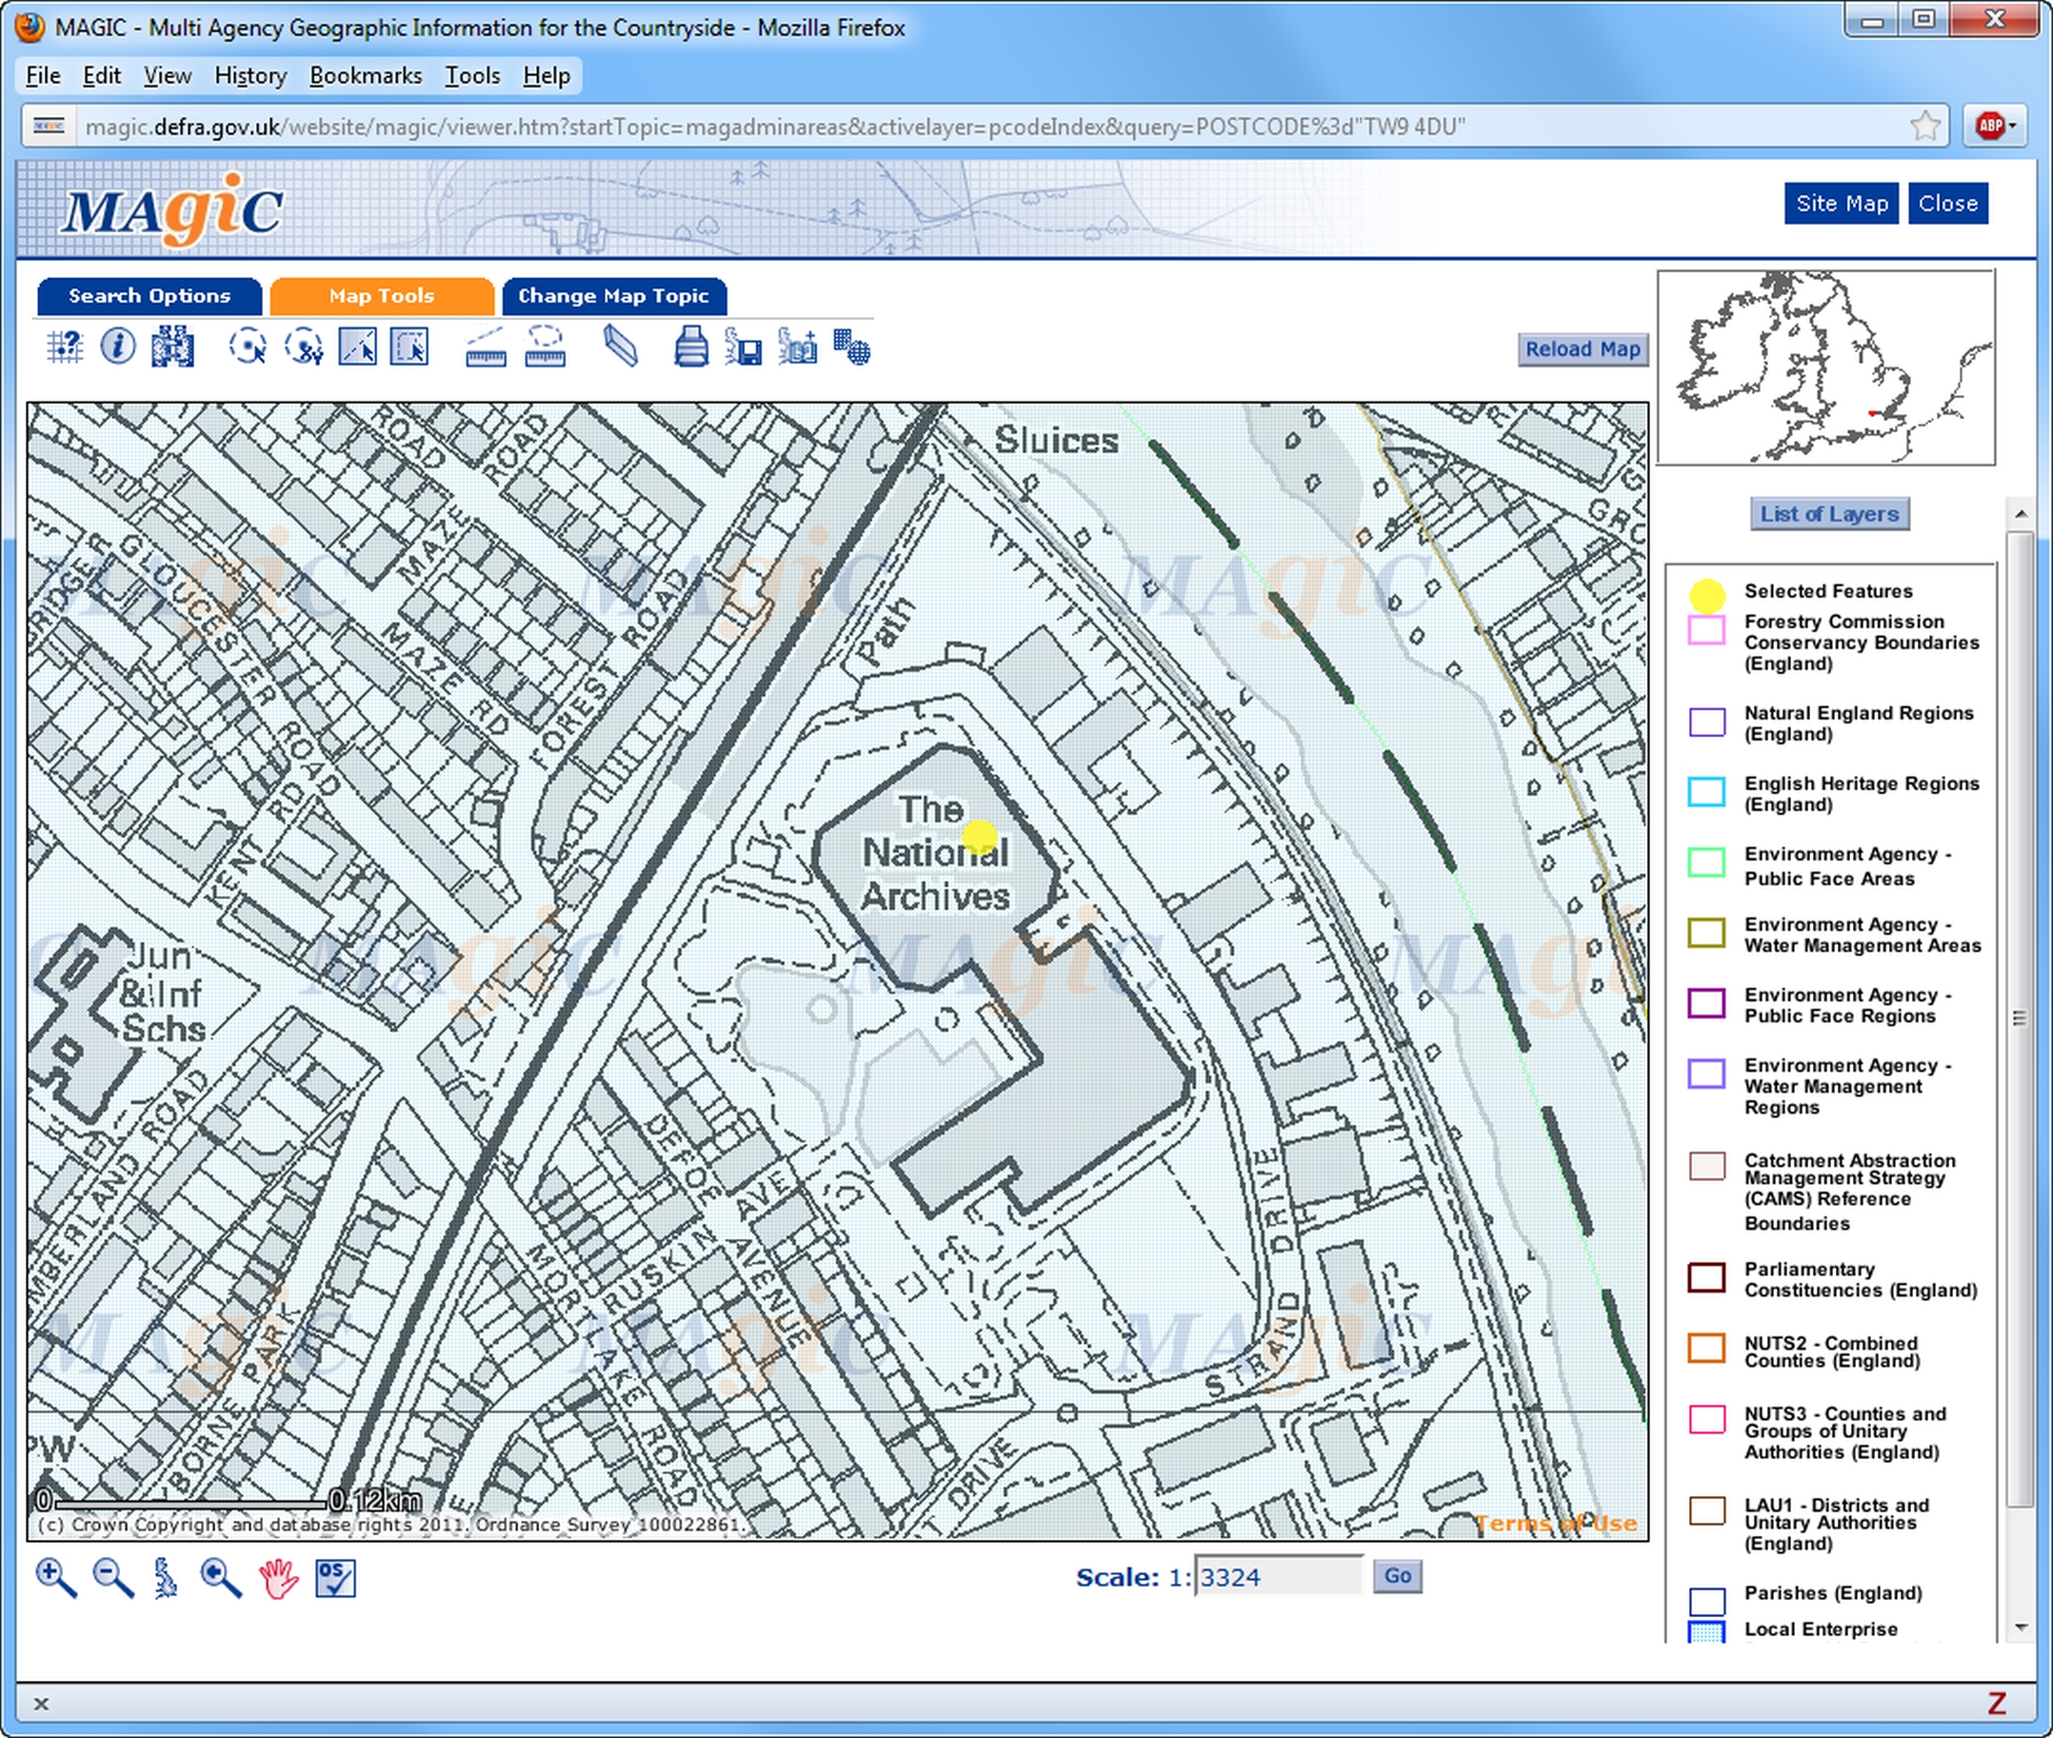
Task: Select the zoom out magnifier tool
Action: tap(113, 1578)
